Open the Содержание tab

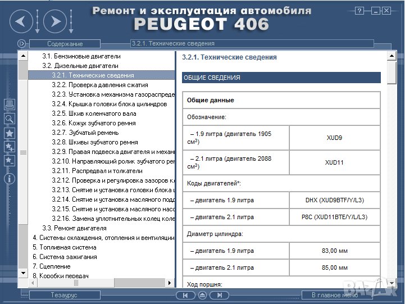pos(65,44)
